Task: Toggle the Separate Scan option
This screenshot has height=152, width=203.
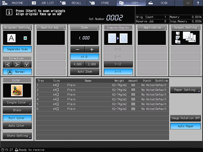Action: pos(17,49)
